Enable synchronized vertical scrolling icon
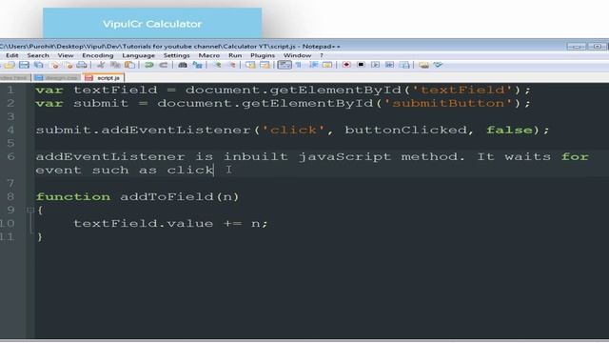This screenshot has width=609, height=343. coord(250,65)
